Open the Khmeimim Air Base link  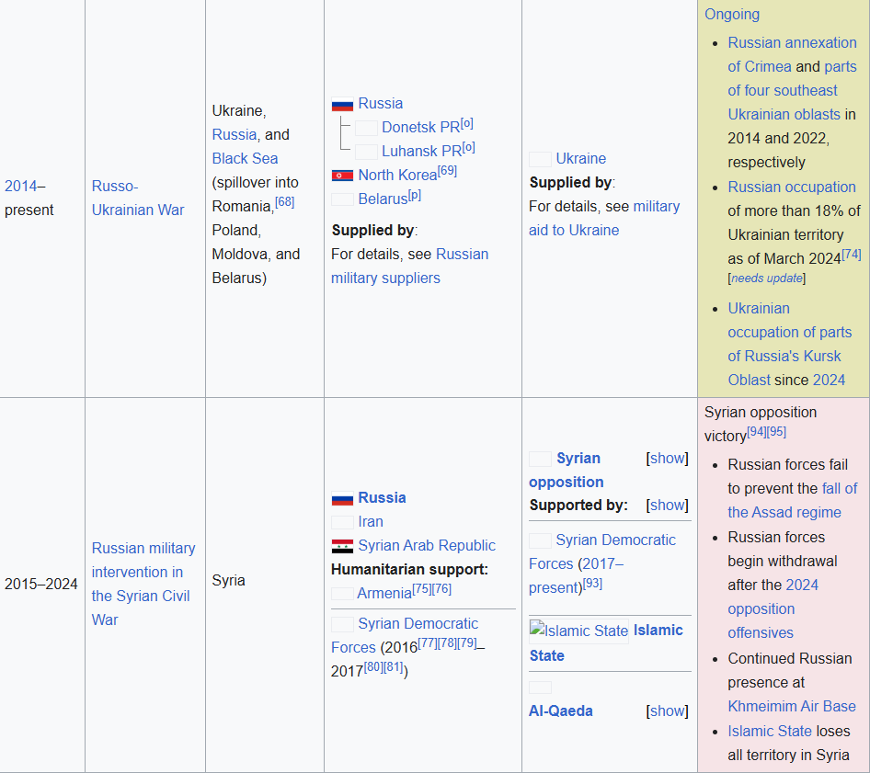pyautogui.click(x=791, y=706)
